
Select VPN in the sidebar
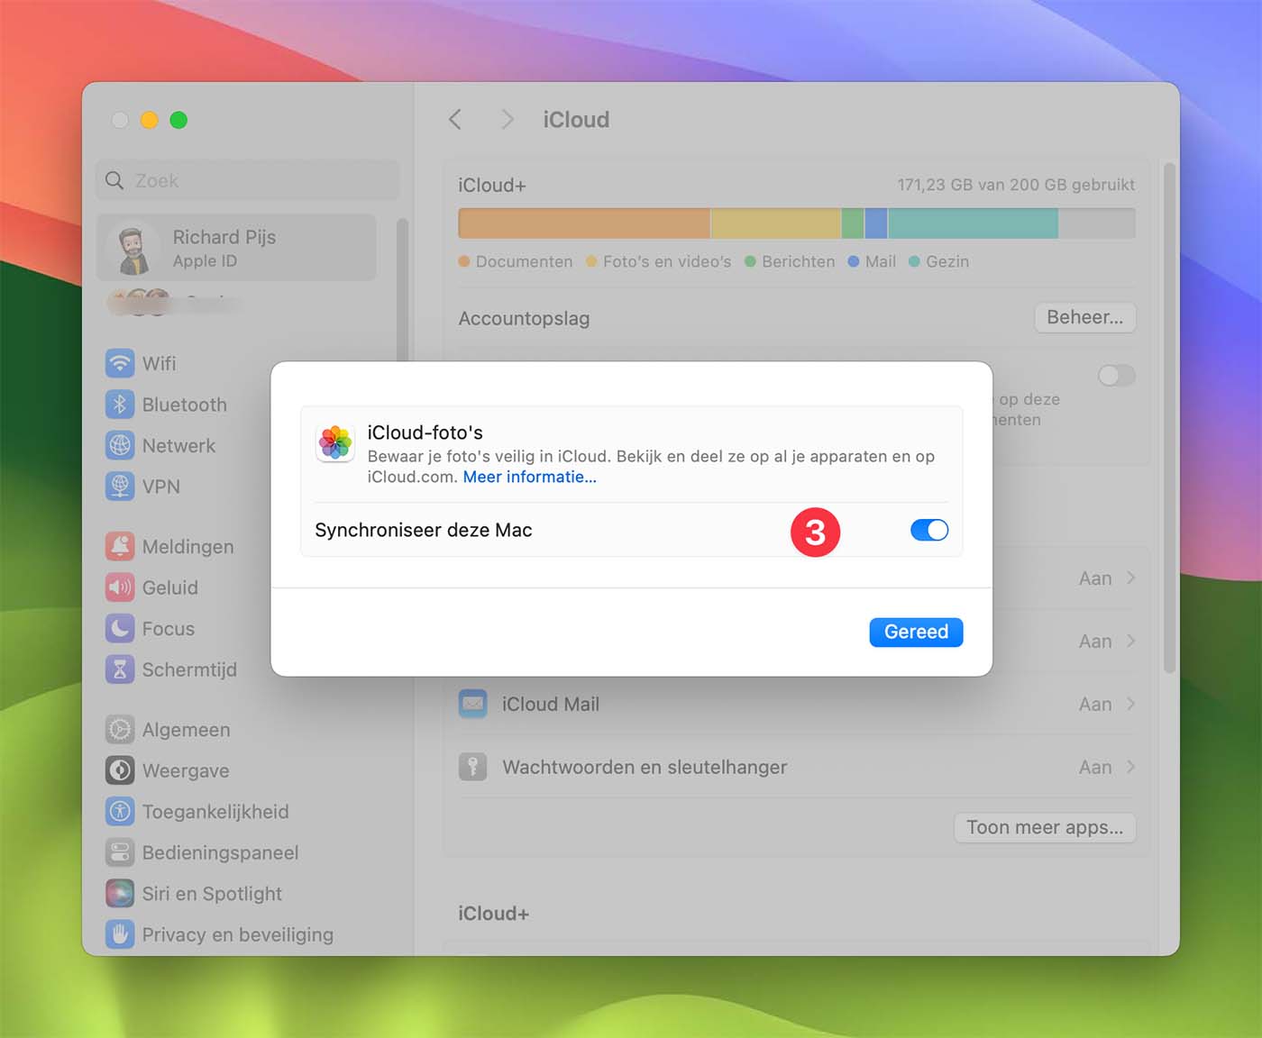pyautogui.click(x=160, y=487)
